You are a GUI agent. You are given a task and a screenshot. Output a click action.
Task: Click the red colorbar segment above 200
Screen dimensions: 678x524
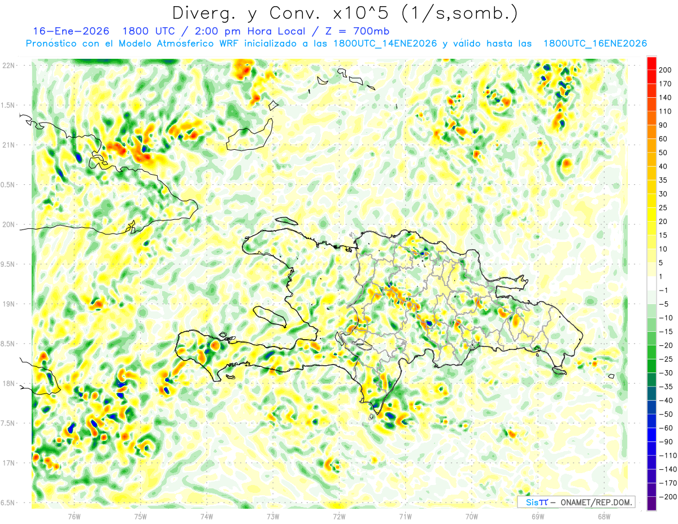651,63
